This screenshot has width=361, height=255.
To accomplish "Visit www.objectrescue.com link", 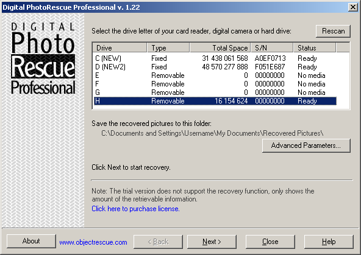I will (93, 242).
